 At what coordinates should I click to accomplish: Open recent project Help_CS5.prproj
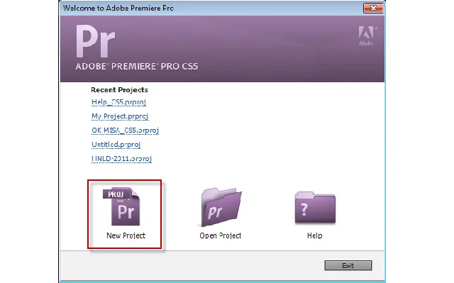tap(118, 102)
